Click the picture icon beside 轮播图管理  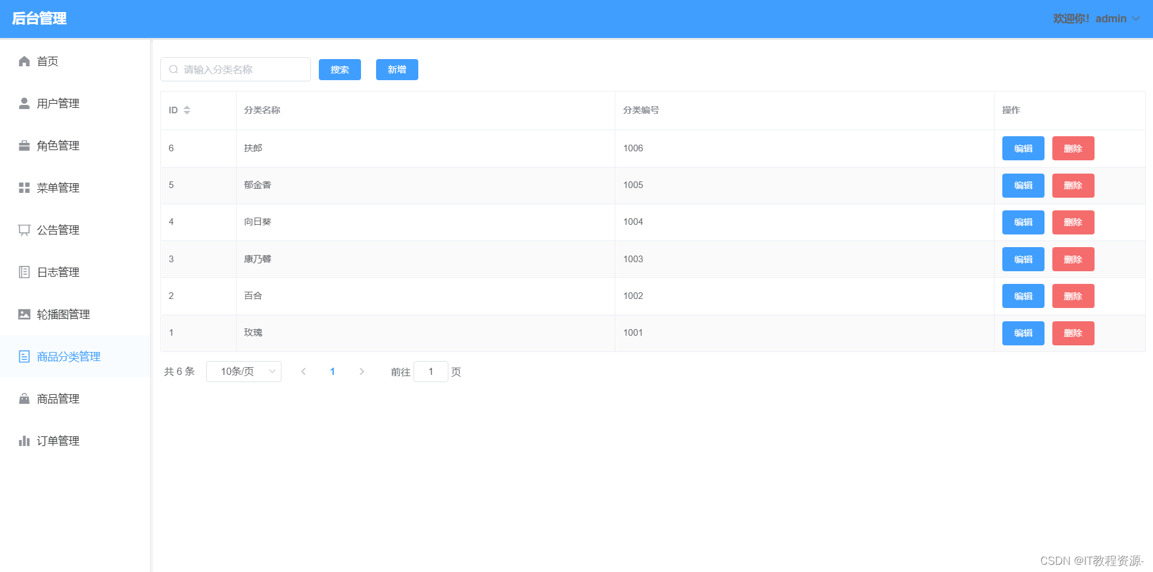point(24,314)
